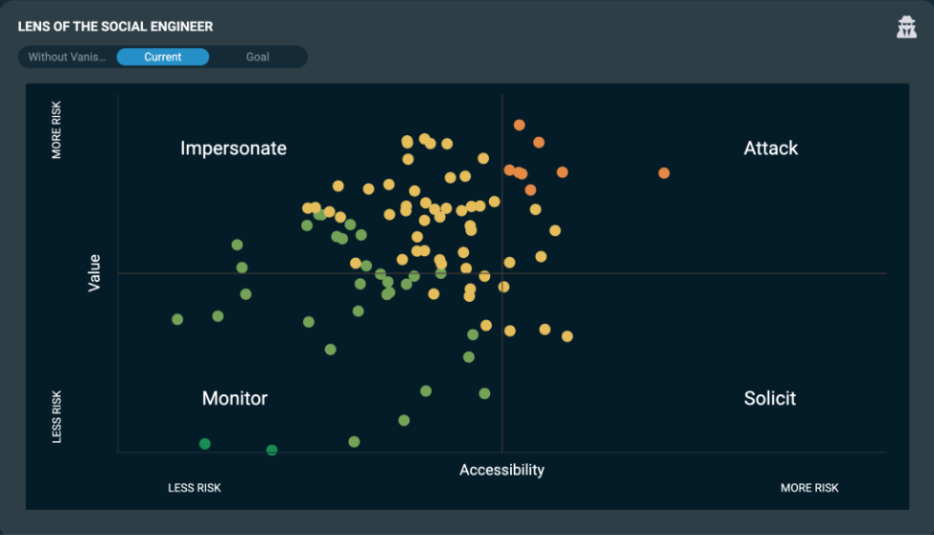Image resolution: width=934 pixels, height=535 pixels.
Task: Click the "Impersonate" quadrant label
Action: 233,149
